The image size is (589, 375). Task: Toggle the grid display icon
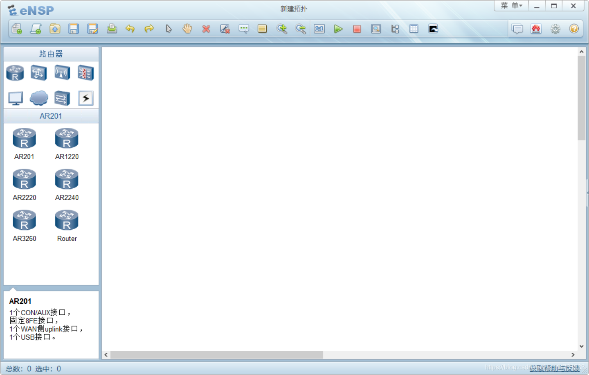click(414, 29)
